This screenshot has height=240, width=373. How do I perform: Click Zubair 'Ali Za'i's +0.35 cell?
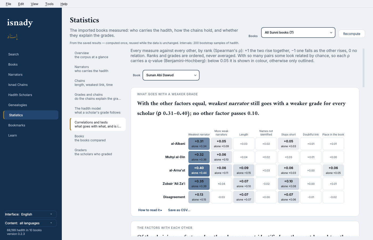point(199,184)
